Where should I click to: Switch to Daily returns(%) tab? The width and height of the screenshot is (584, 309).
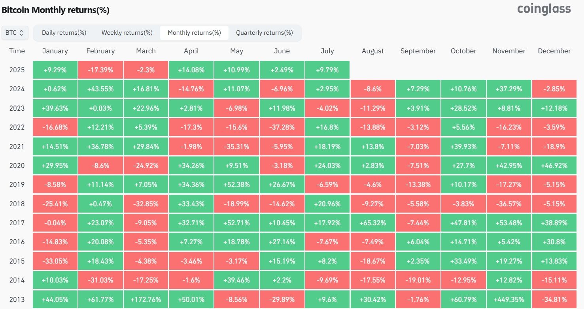[64, 33]
